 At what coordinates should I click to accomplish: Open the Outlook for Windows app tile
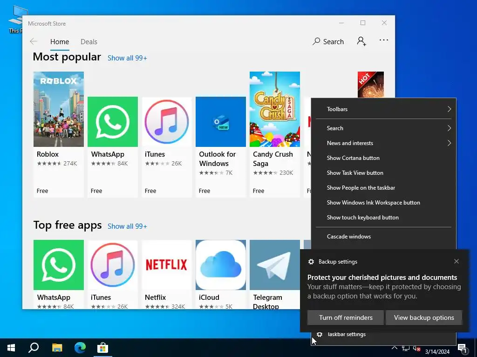click(x=220, y=147)
